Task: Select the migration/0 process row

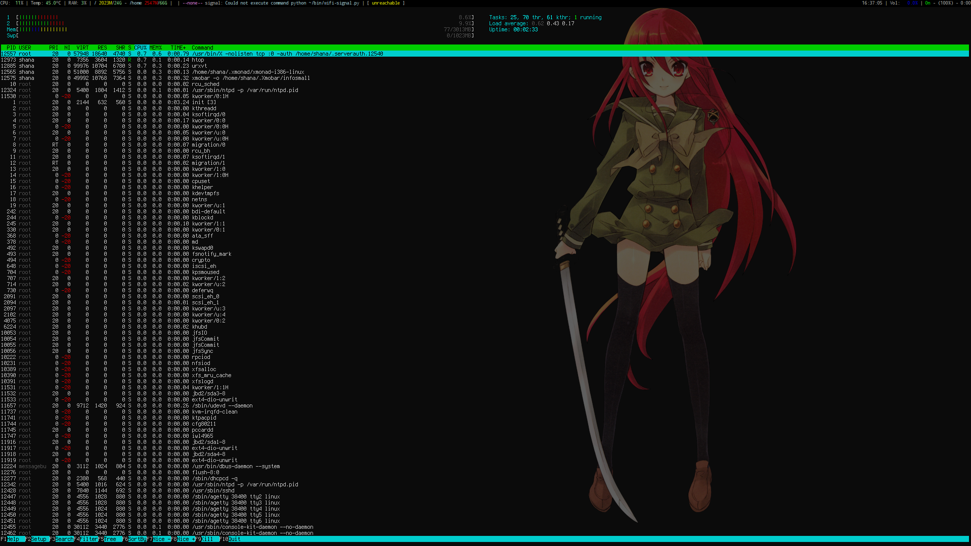Action: (x=484, y=145)
